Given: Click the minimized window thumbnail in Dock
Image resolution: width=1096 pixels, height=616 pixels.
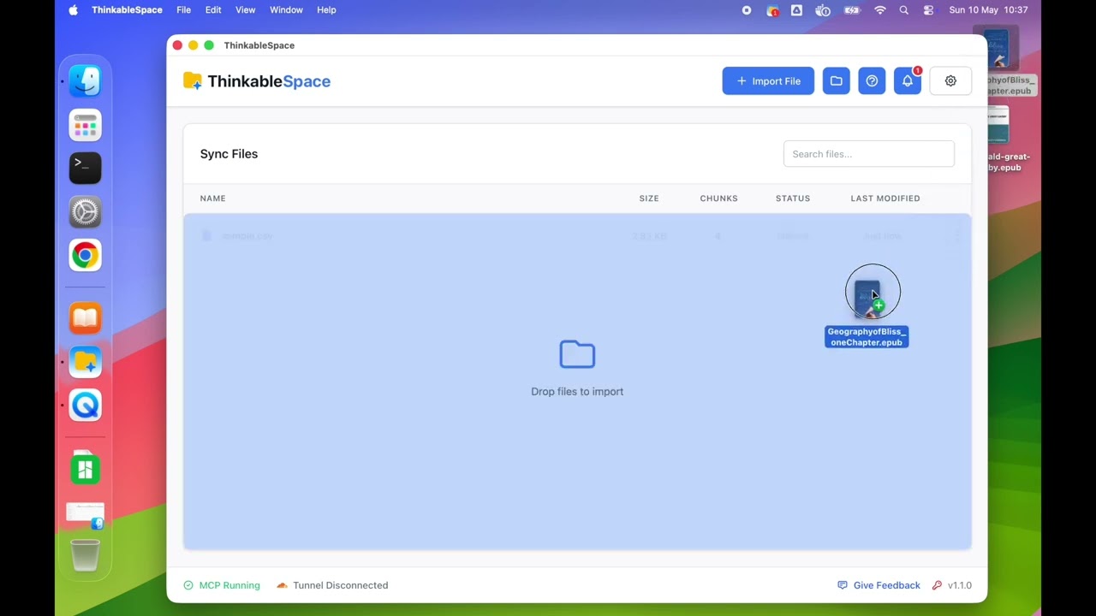Looking at the screenshot, I should click(x=86, y=515).
